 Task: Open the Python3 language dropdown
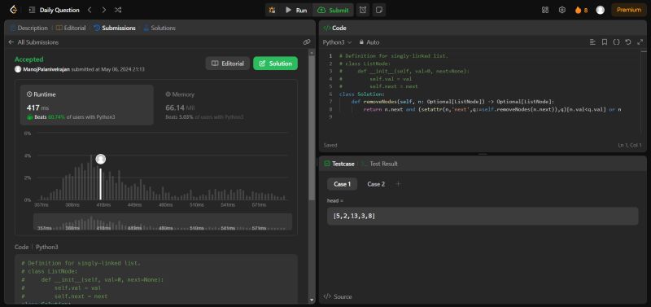click(x=337, y=42)
